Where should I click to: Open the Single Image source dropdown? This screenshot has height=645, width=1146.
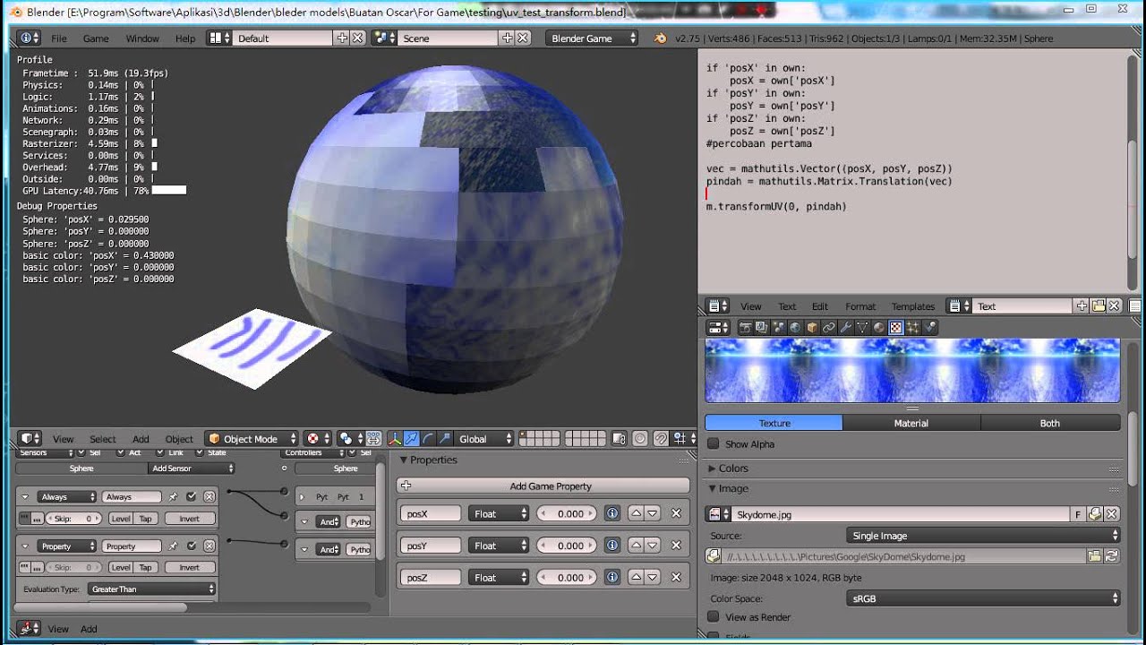983,536
